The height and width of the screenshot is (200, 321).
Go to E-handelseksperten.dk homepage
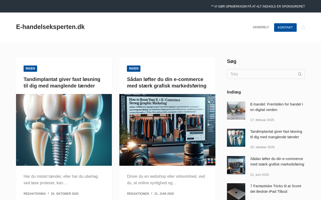[50, 27]
